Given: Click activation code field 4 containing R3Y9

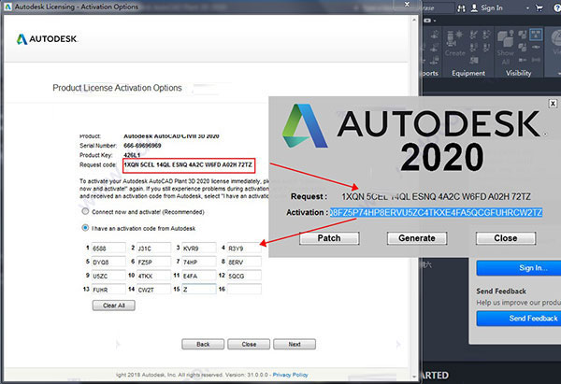Looking at the screenshot, I should 244,248.
